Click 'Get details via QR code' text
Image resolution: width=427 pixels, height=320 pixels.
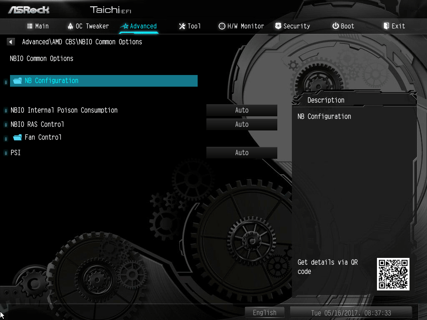point(328,267)
